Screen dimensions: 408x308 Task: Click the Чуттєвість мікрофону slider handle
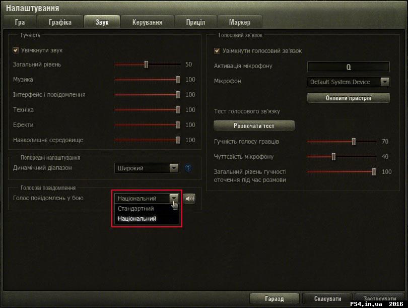pos(334,157)
